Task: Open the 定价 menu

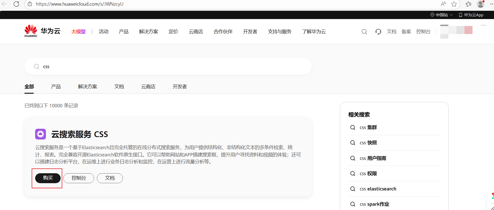Action: (173, 32)
